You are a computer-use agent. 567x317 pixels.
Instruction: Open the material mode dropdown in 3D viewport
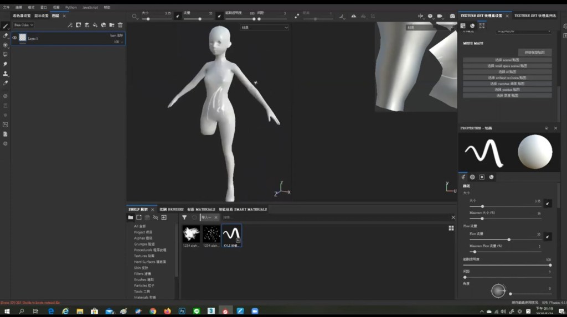265,27
